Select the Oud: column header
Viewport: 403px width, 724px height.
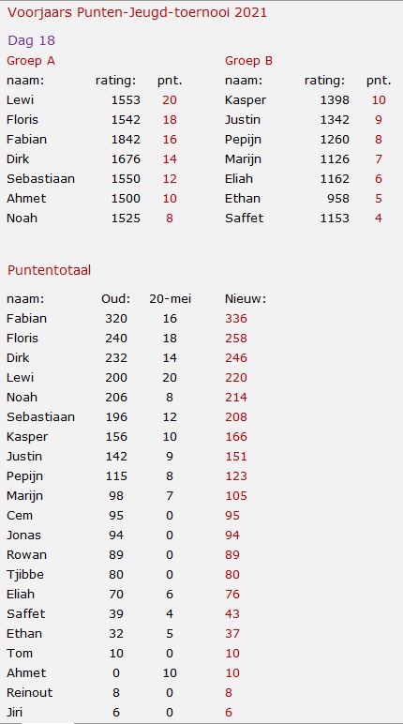point(116,299)
